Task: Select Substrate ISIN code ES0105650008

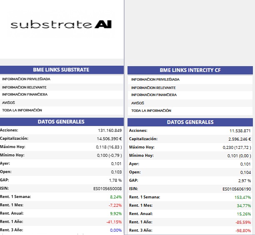Action: click(107, 188)
